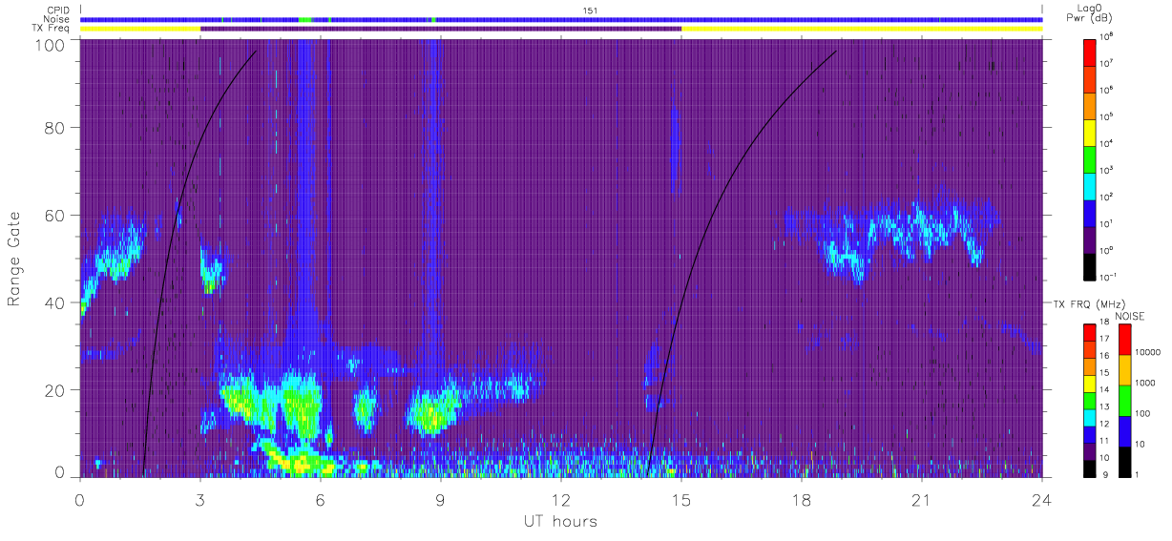Click the 80 tick label on the Range Gate axis

click(54, 127)
